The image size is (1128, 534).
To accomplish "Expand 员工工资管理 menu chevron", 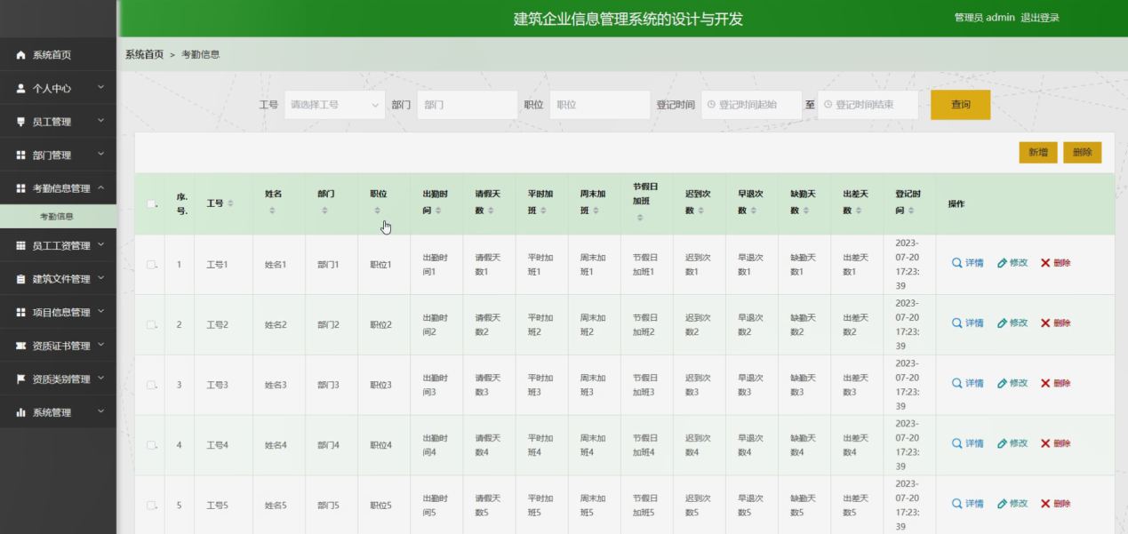I will [101, 244].
